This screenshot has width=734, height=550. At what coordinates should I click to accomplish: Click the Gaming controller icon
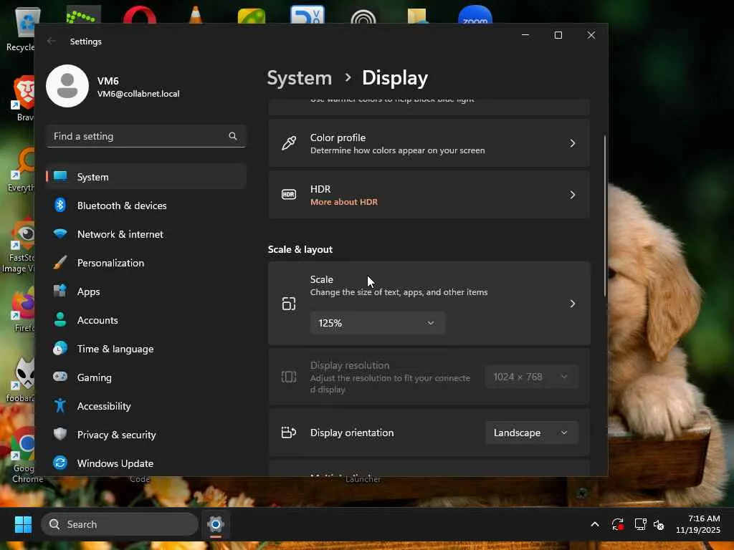(60, 377)
